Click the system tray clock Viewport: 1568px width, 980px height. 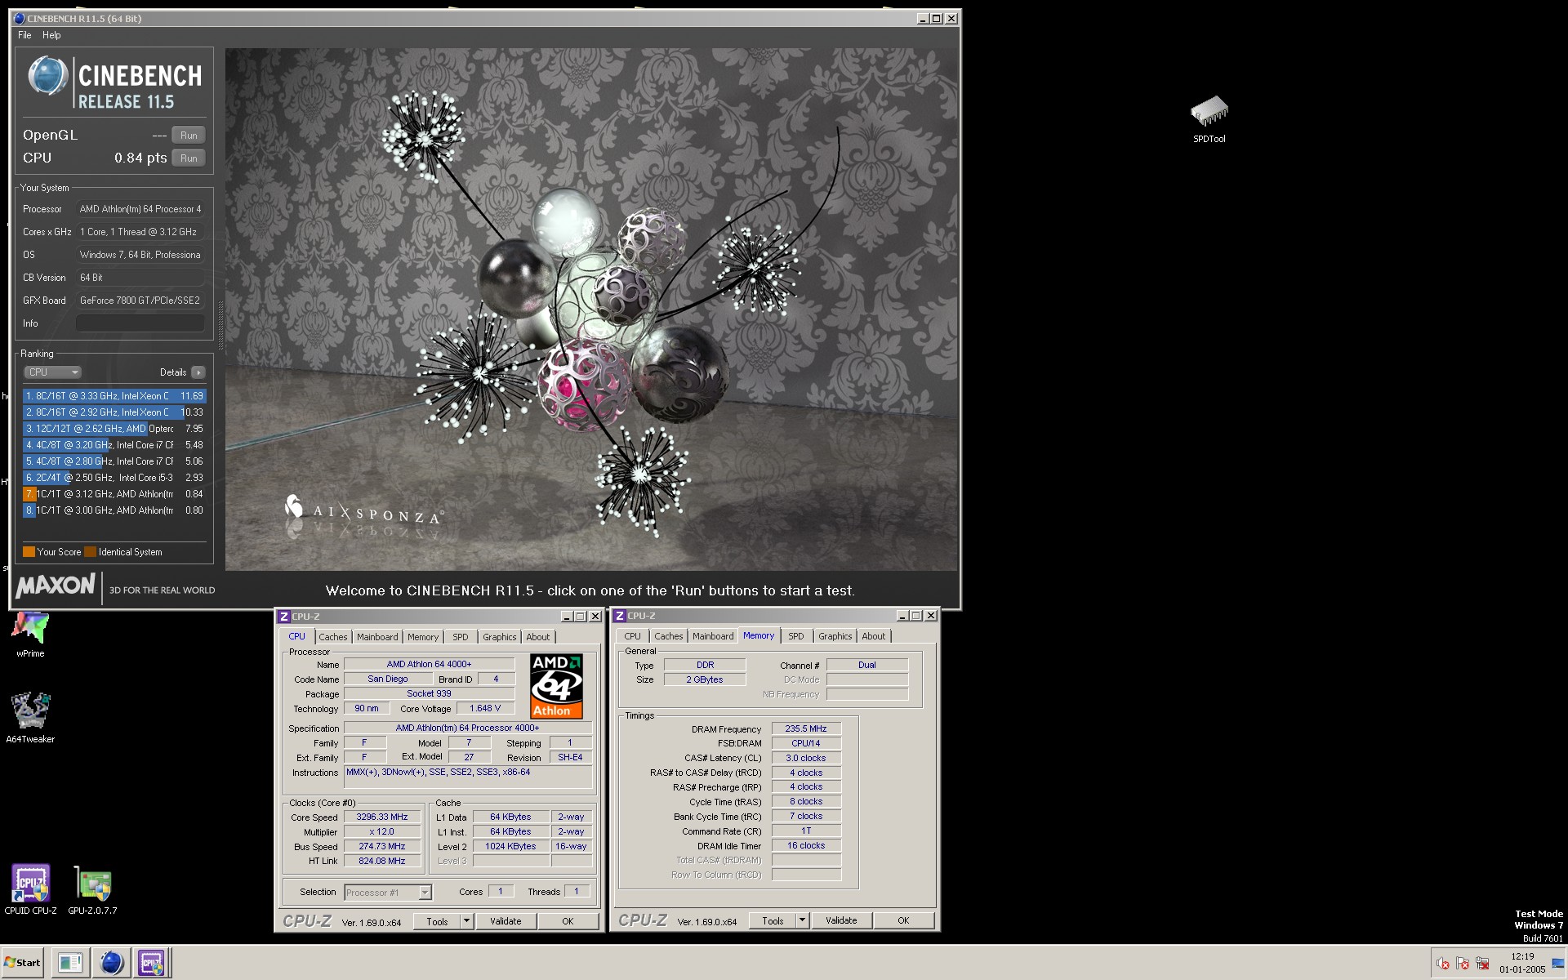point(1522,963)
